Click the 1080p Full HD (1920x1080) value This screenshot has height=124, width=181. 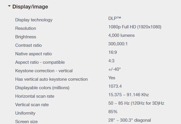135,27
